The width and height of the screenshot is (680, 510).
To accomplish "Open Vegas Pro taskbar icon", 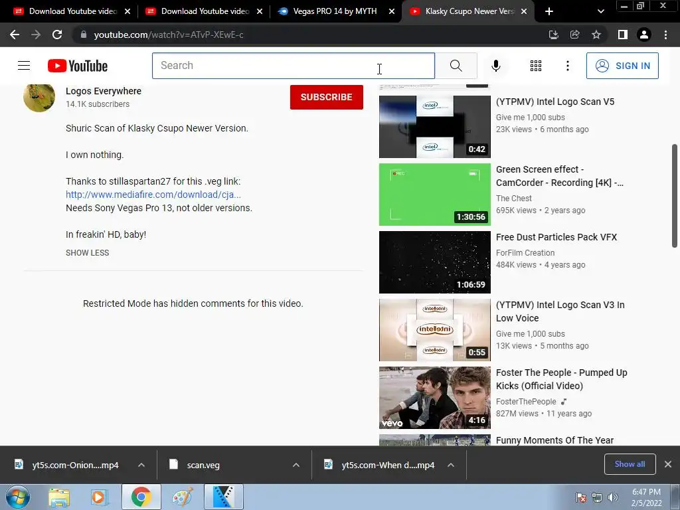I will point(224,497).
